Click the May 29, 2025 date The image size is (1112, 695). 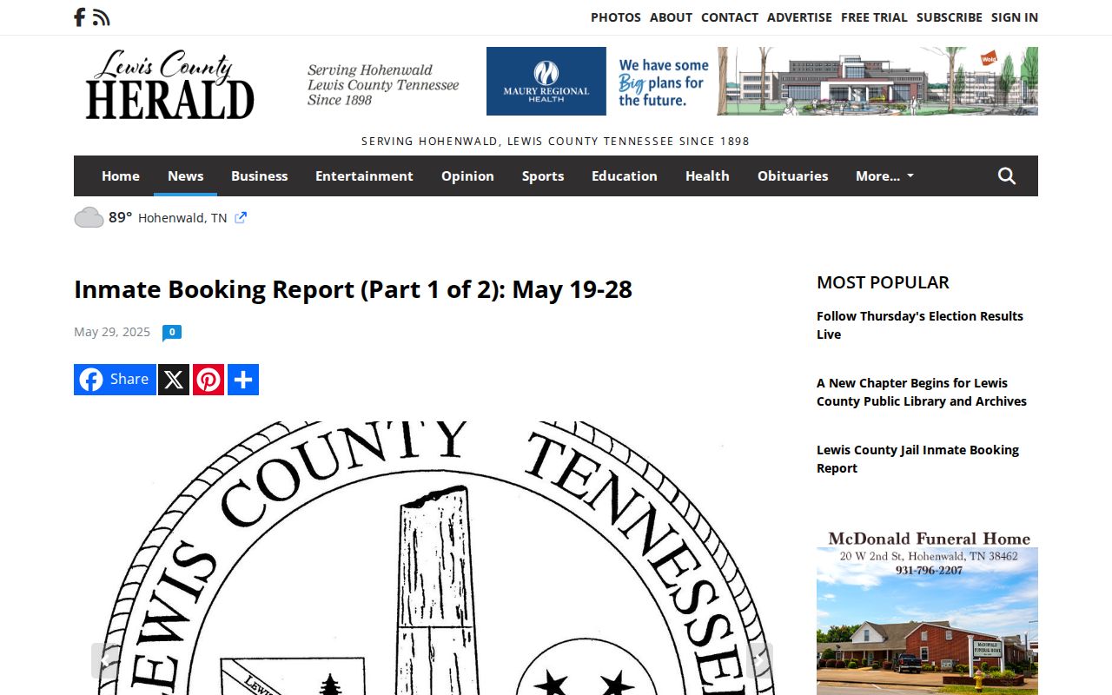pos(112,332)
